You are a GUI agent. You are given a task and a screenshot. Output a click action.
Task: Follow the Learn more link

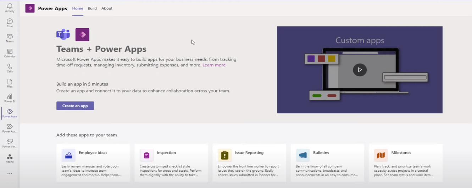coord(214,65)
